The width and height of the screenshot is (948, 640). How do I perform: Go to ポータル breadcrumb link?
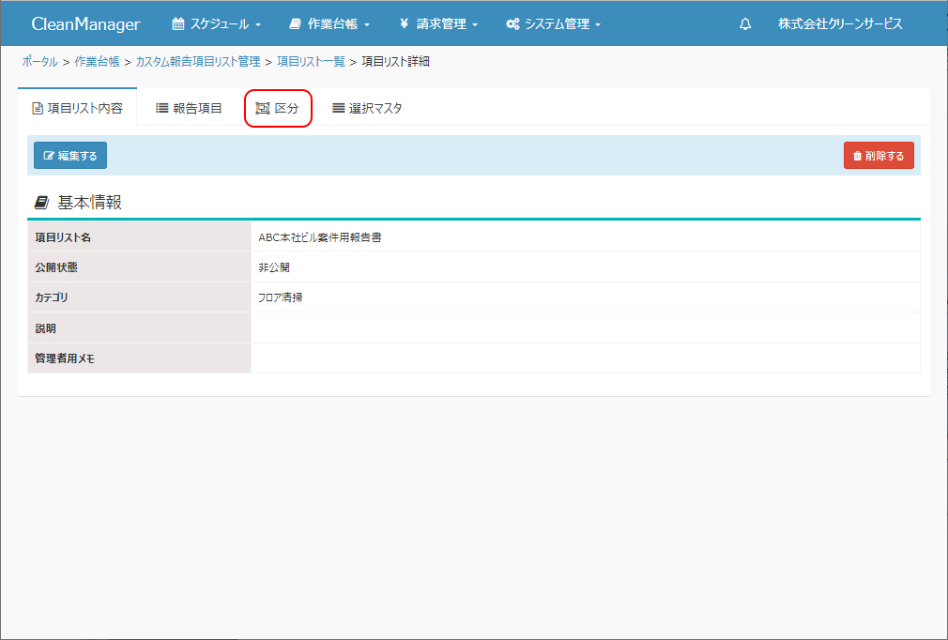tap(39, 62)
